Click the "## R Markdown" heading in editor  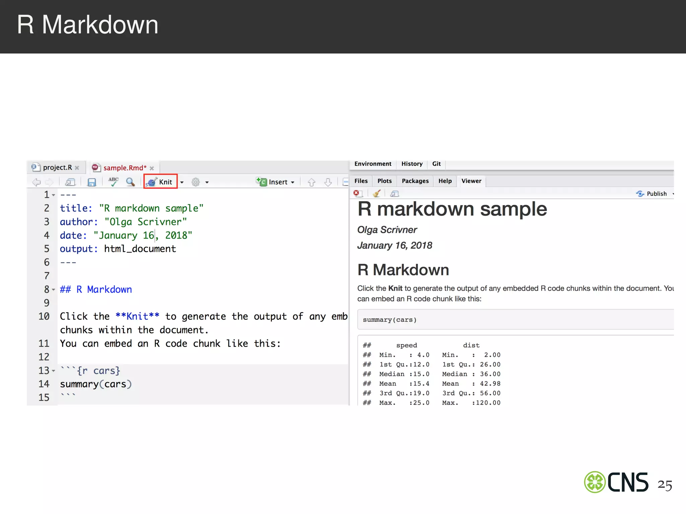tap(96, 289)
